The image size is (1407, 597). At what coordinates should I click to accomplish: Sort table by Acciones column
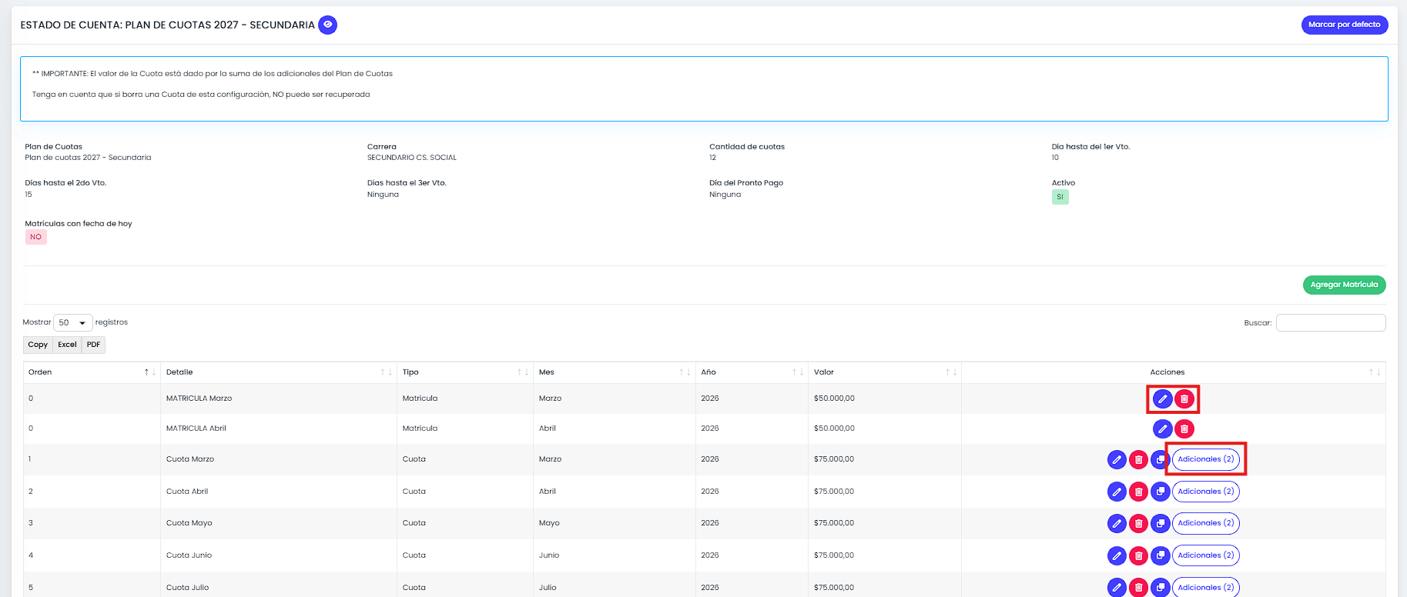1174,372
